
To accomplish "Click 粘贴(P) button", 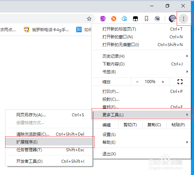I will (x=178, y=125).
